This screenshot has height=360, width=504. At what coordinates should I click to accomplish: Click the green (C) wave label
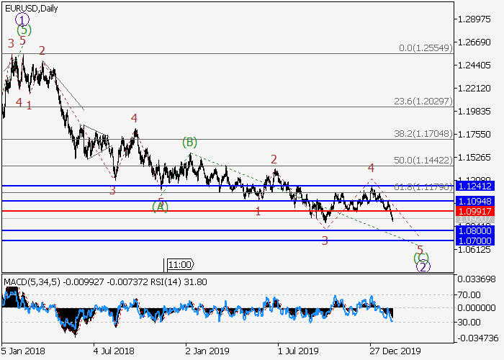click(x=421, y=257)
